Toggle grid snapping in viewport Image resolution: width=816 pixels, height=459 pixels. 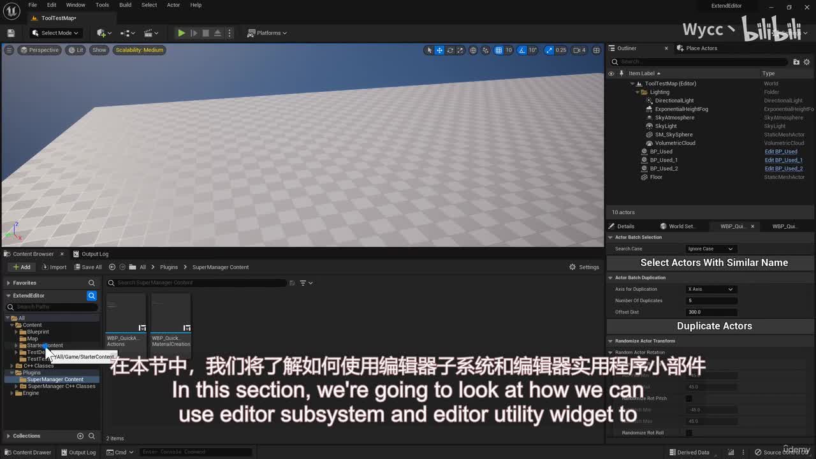click(x=499, y=50)
